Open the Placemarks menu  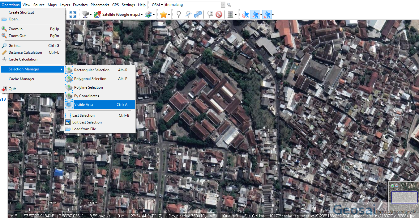[x=100, y=5]
